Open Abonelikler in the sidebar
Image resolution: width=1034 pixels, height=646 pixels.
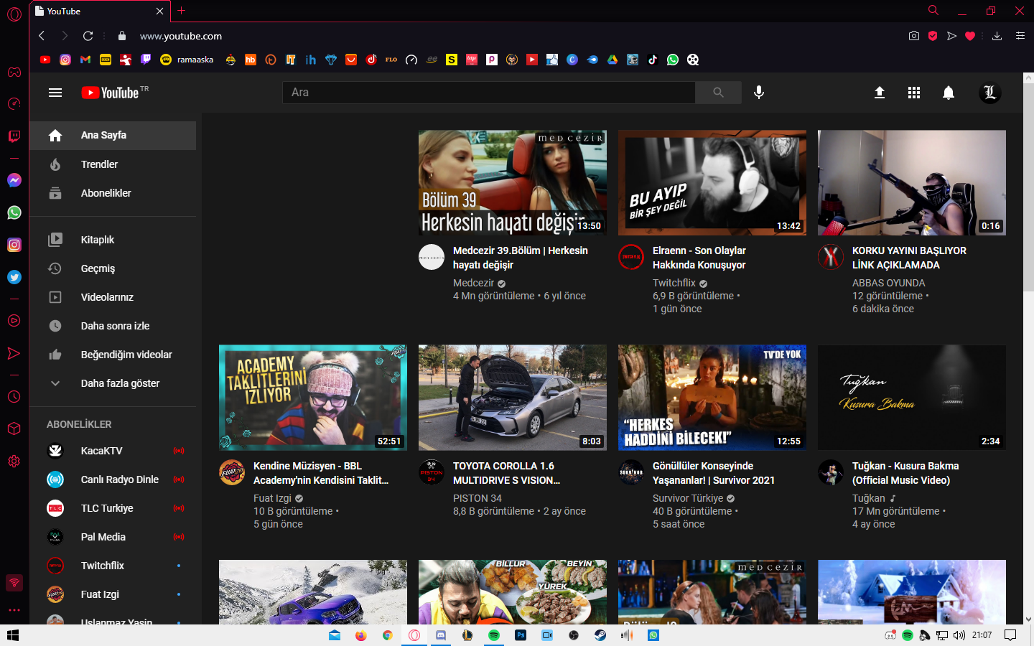coord(113,193)
